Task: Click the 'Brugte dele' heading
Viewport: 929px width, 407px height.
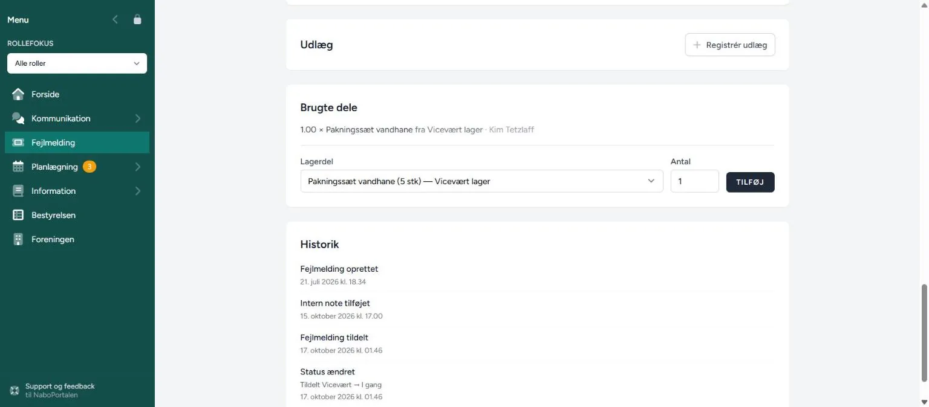Action: click(x=329, y=107)
